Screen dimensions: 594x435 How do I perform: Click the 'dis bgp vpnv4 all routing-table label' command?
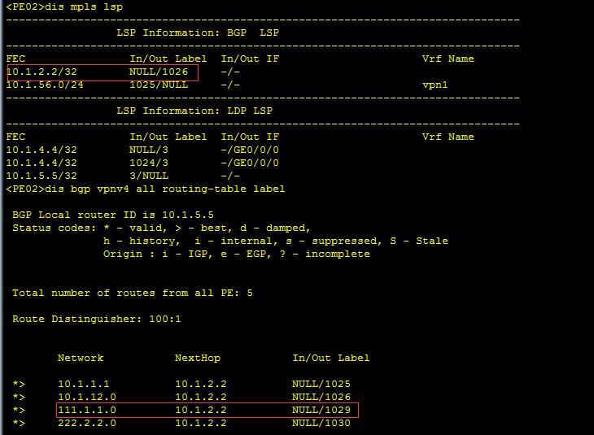point(165,189)
